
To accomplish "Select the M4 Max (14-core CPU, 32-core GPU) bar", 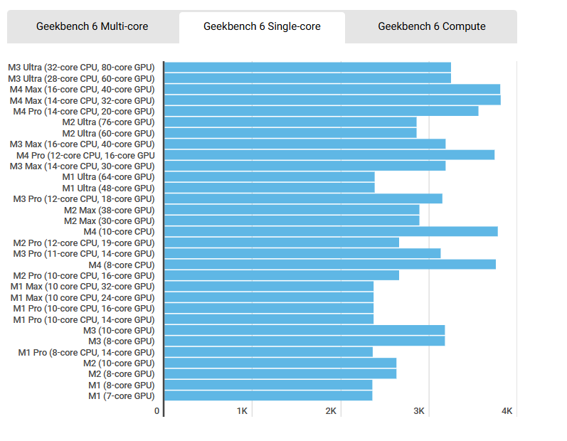I will 332,100.
